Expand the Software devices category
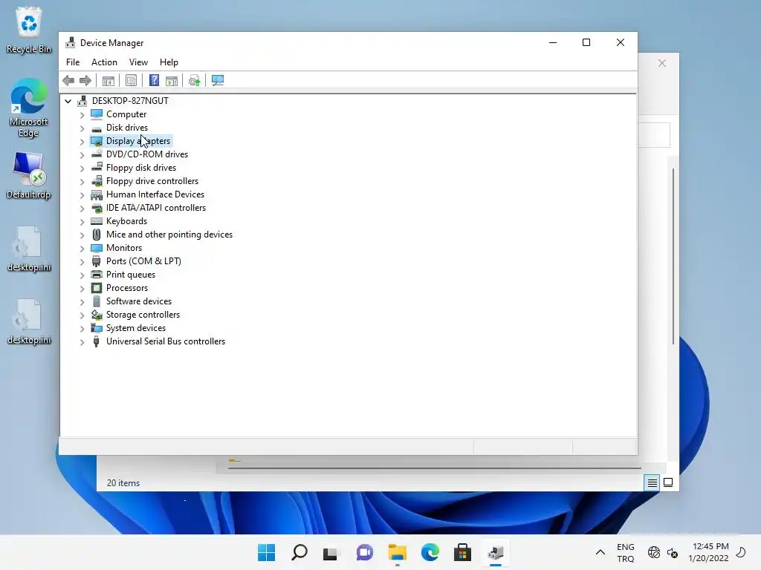This screenshot has height=570, width=761. click(82, 302)
